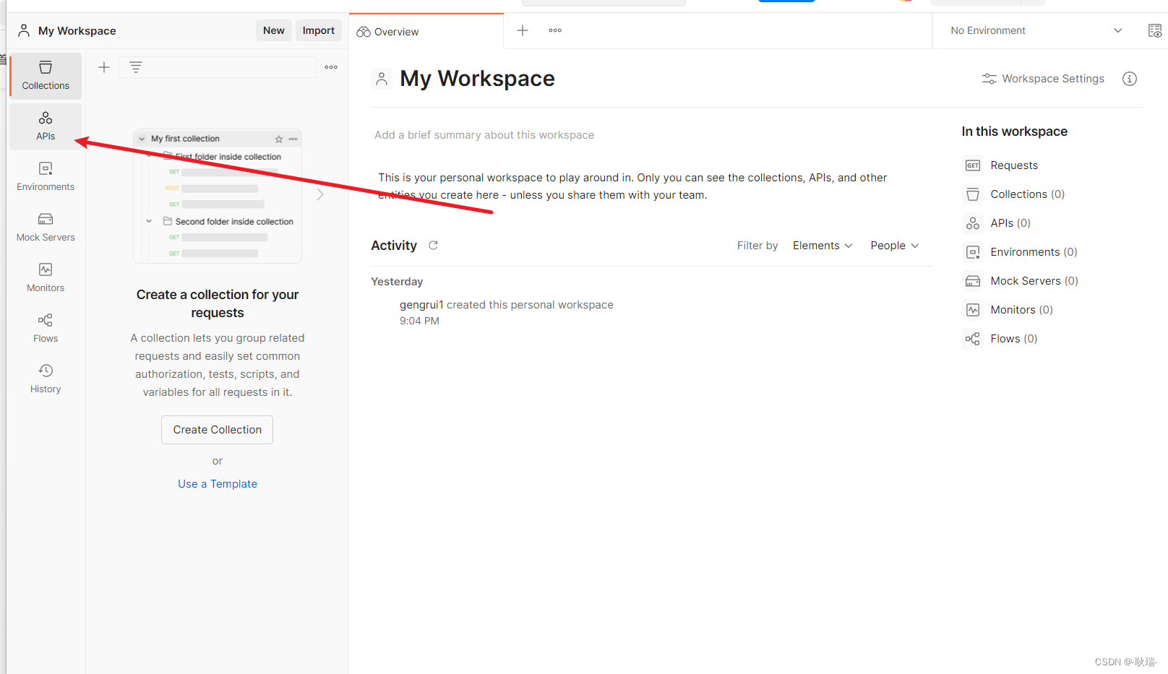Open the History sidebar tab

pos(46,379)
